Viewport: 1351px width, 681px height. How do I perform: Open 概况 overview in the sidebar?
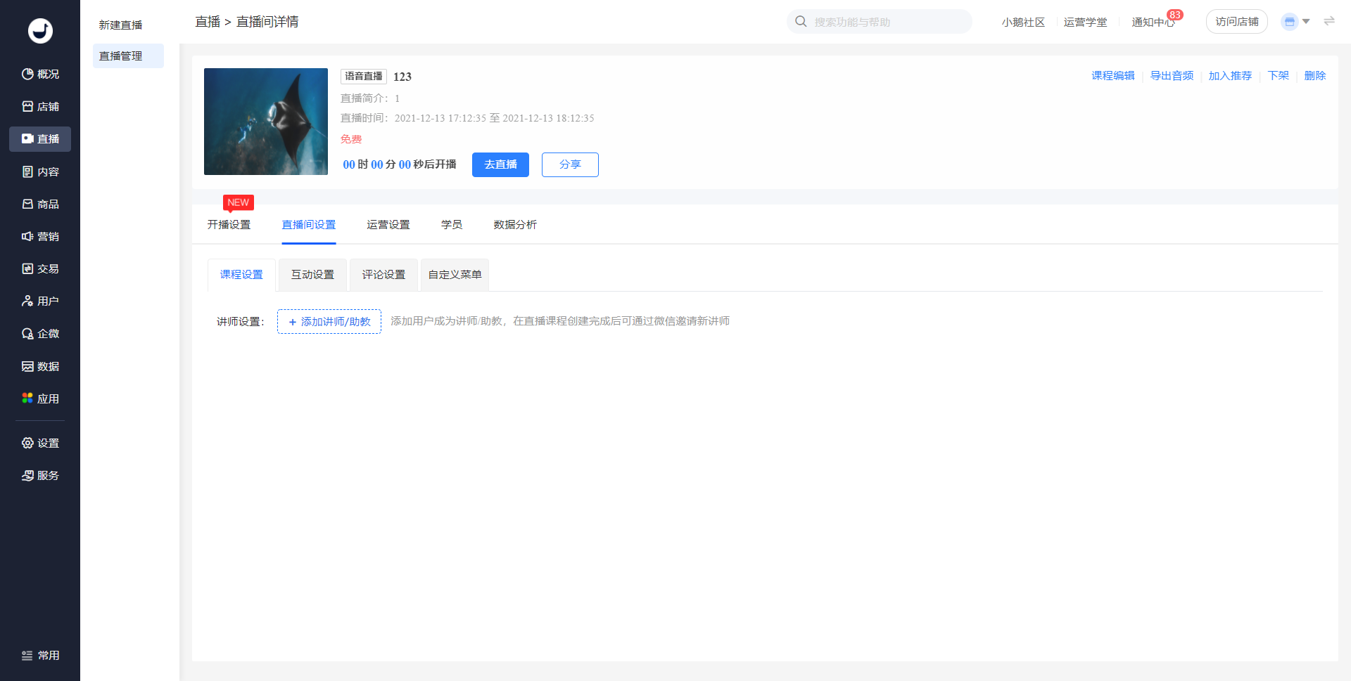[40, 74]
